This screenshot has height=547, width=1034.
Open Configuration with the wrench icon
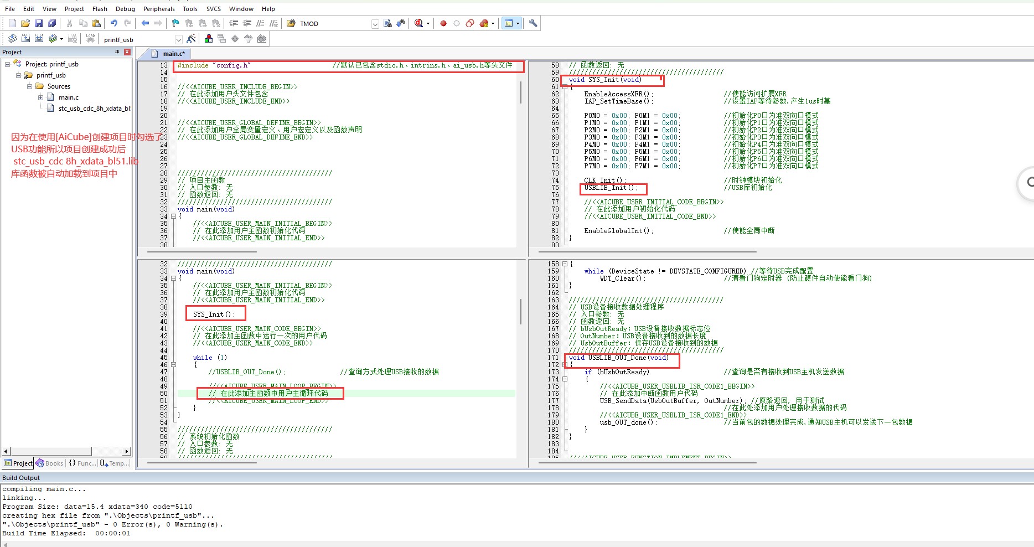point(533,23)
